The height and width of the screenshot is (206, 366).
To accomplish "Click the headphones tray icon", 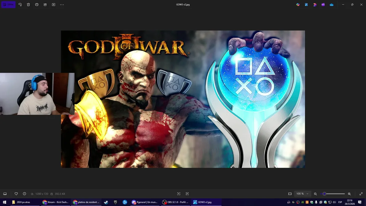I will point(289,202).
